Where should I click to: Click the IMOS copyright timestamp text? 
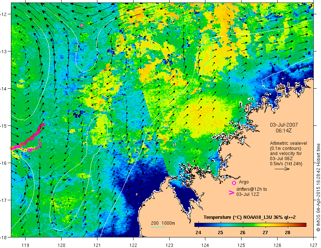click(318, 187)
